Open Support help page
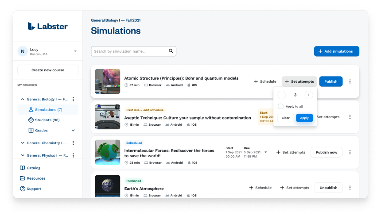 34,189
